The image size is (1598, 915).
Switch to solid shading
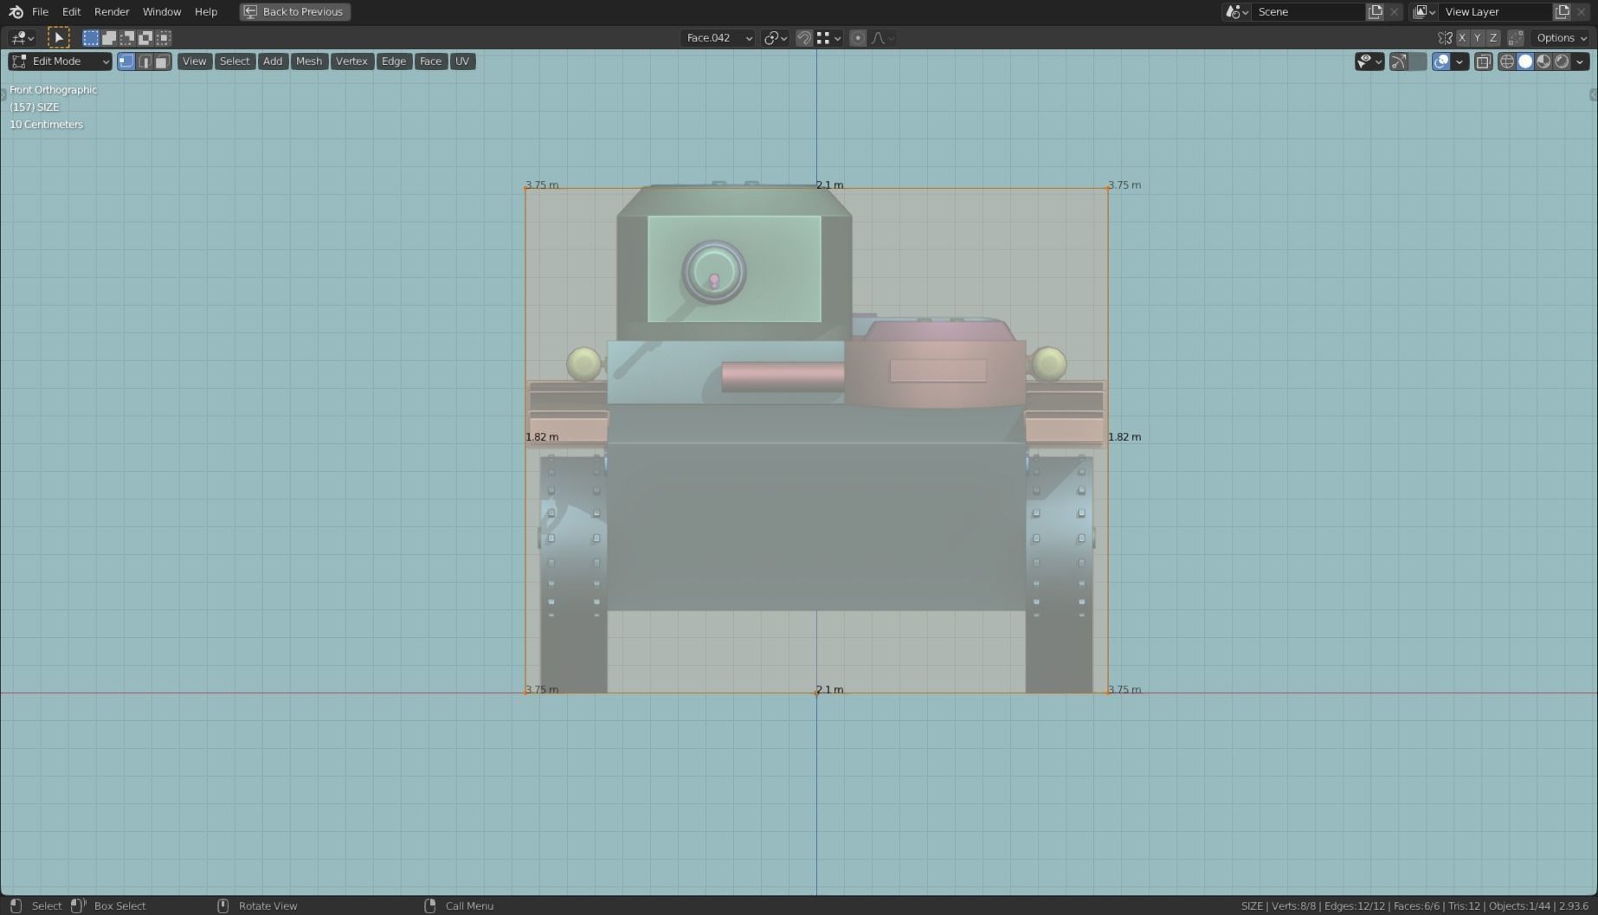pos(1525,61)
